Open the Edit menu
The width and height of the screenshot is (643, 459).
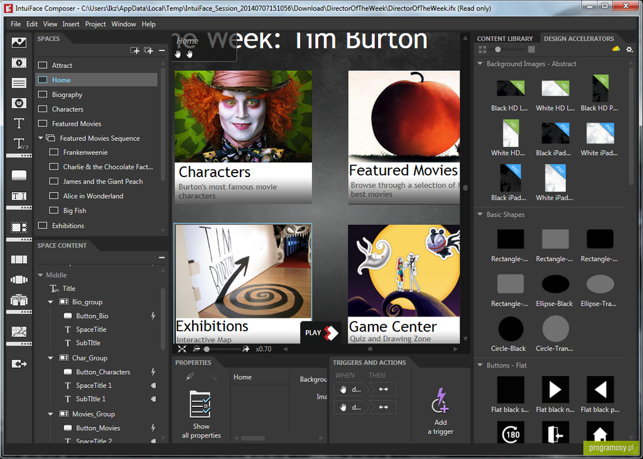click(x=32, y=24)
